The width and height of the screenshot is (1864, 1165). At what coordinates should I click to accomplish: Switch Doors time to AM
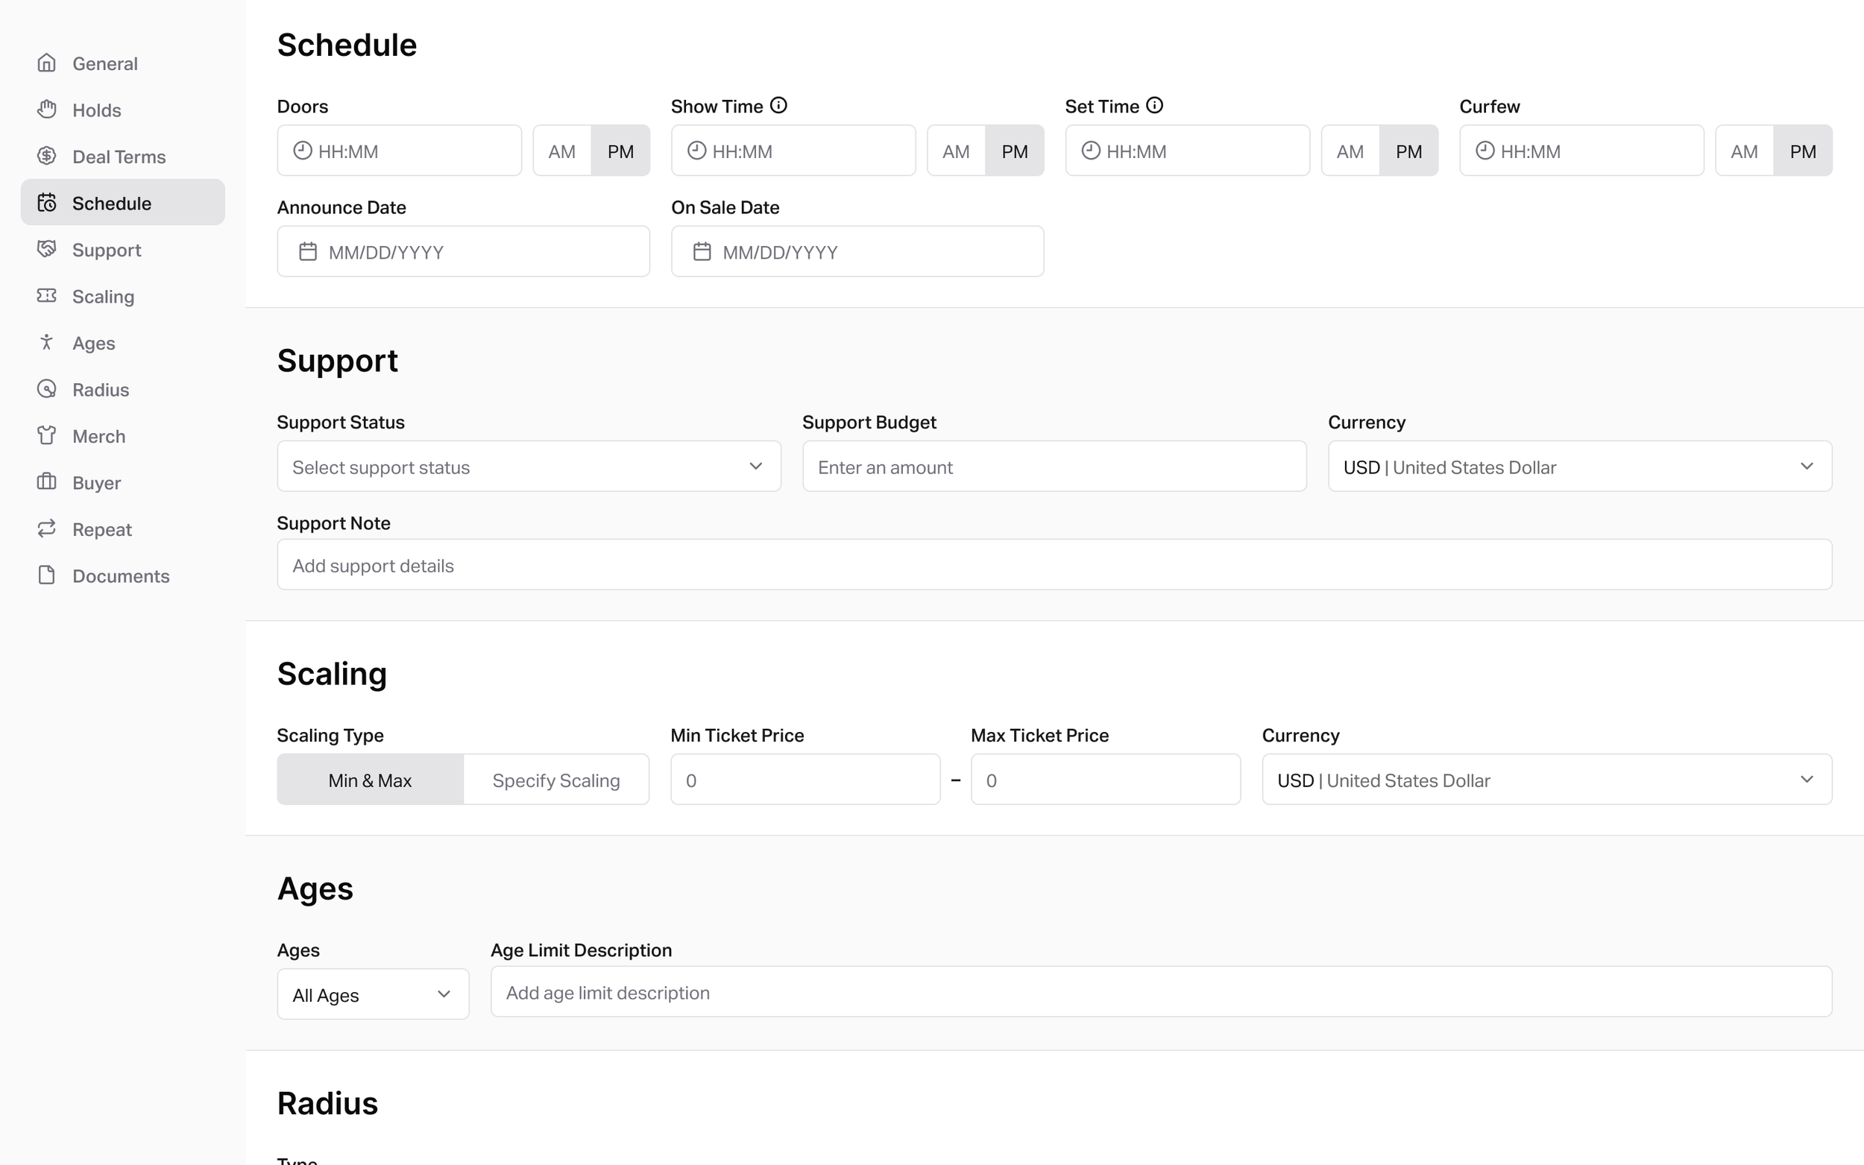(x=561, y=151)
